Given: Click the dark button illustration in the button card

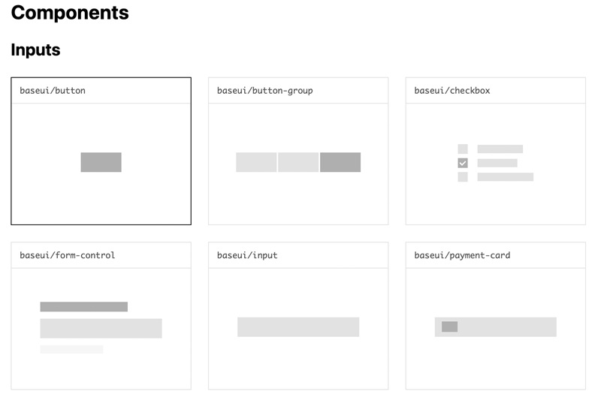Looking at the screenshot, I should pos(101,162).
